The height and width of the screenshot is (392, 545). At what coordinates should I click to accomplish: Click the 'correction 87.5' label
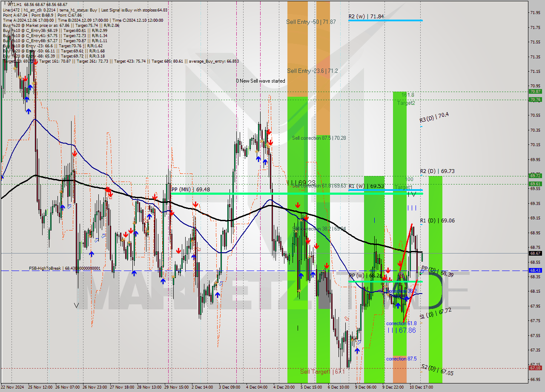[x=402, y=359]
